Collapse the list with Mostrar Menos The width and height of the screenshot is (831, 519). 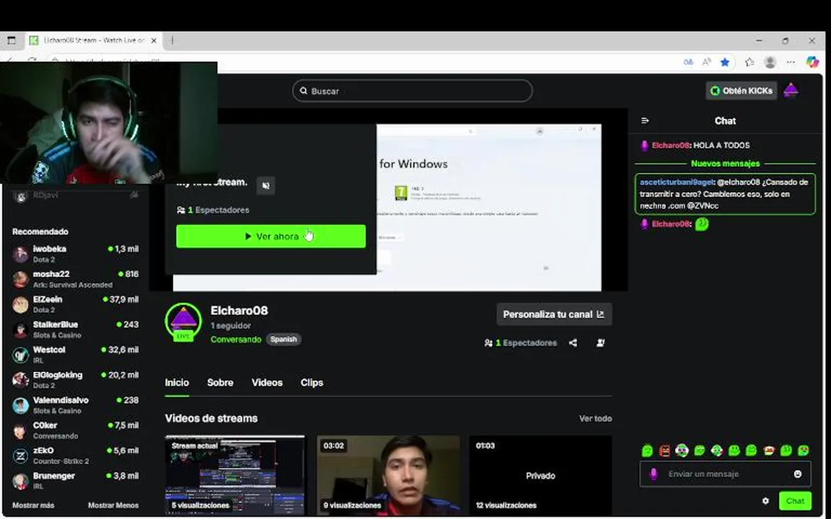point(113,505)
